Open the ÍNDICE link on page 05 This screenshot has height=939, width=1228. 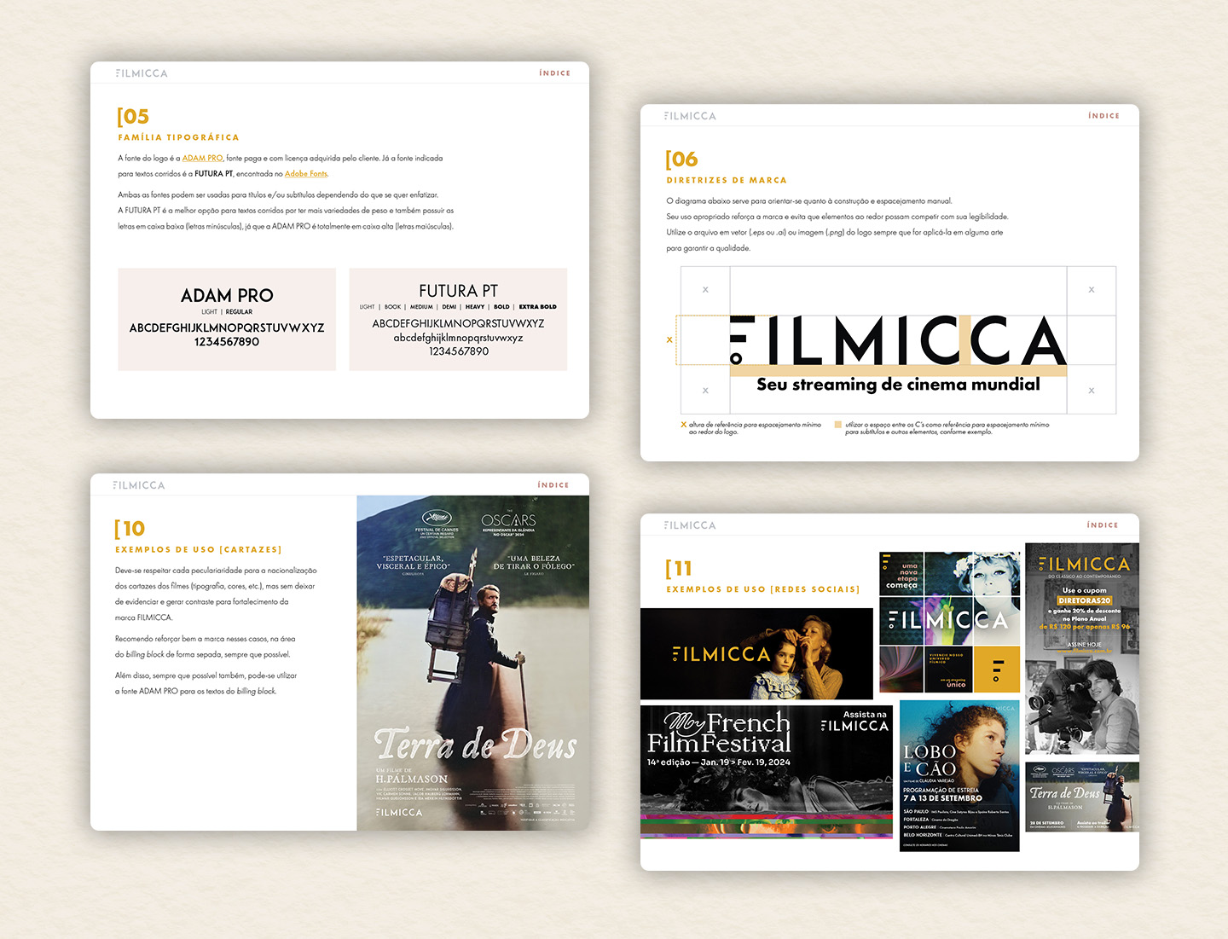(x=554, y=73)
